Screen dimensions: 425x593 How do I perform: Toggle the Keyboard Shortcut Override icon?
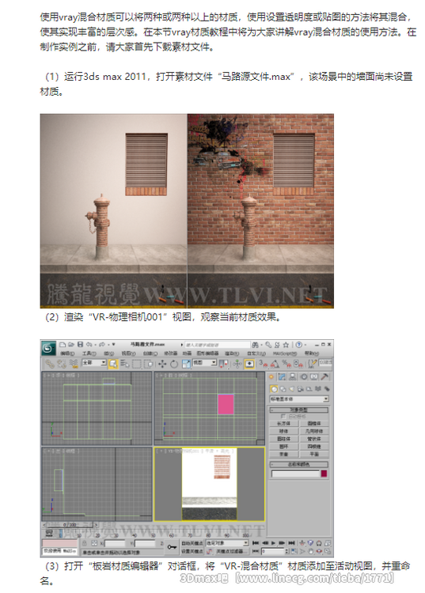[250, 364]
